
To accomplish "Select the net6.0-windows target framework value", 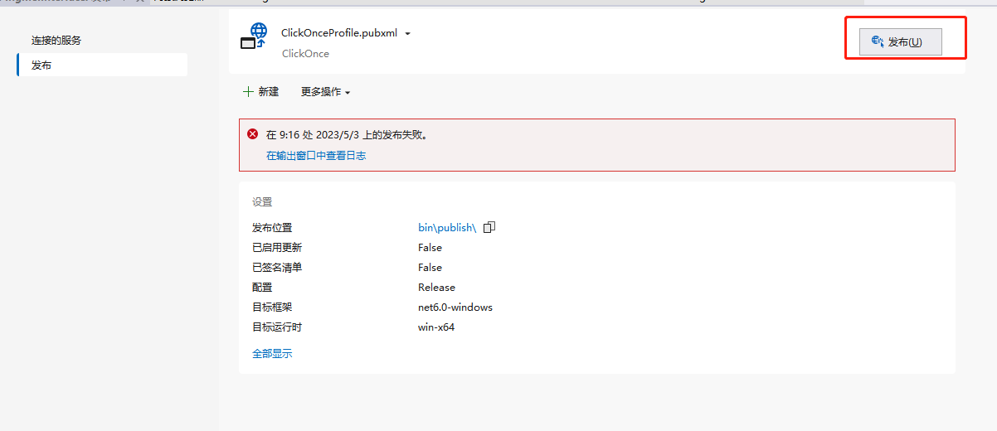I will click(455, 308).
